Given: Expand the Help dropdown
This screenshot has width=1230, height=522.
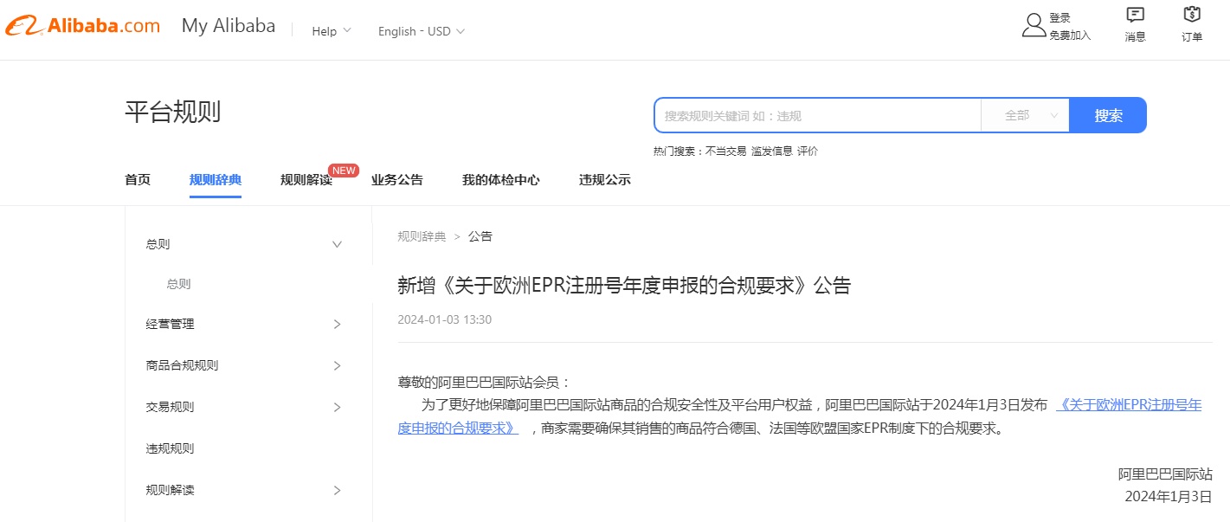Looking at the screenshot, I should tap(332, 31).
